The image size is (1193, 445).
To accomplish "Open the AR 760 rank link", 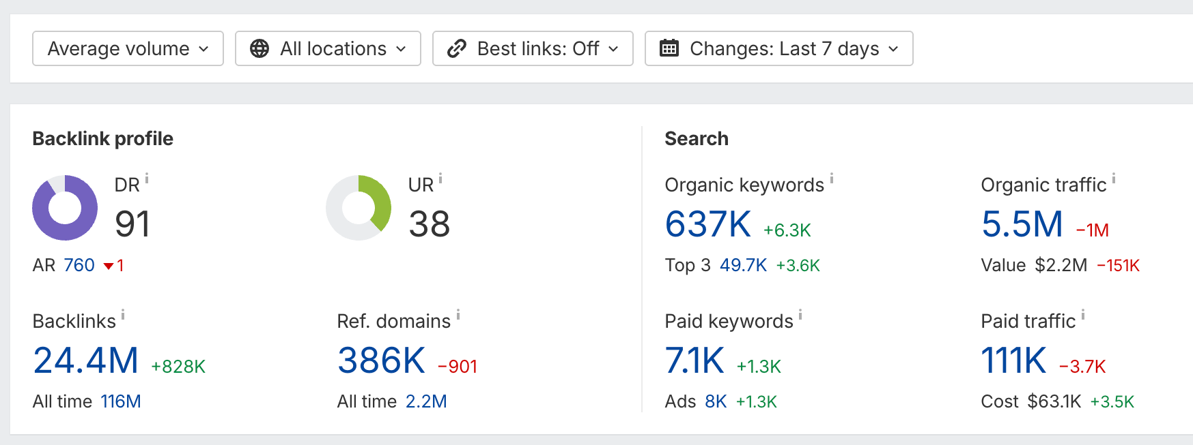I will (x=78, y=265).
